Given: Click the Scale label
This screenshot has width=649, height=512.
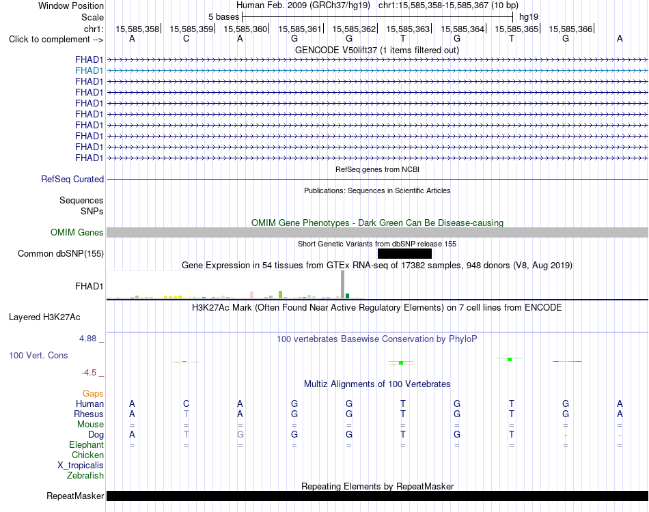Looking at the screenshot, I should click(92, 17).
